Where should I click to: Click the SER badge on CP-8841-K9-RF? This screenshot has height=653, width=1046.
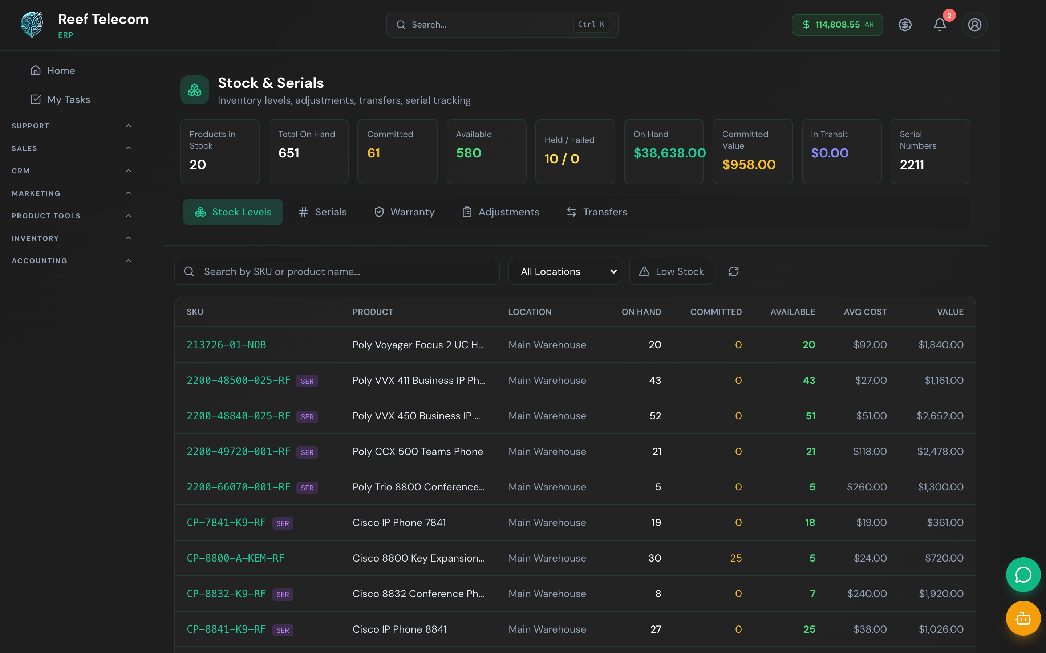tap(283, 630)
